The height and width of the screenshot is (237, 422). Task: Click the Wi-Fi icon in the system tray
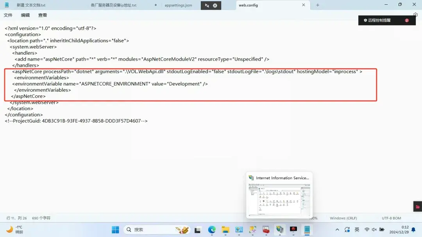(367, 230)
